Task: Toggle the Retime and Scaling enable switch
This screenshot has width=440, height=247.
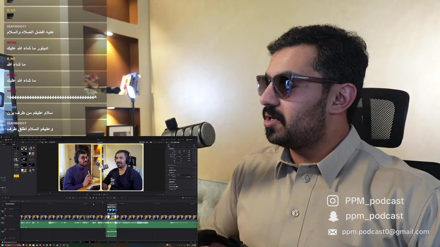Action: tap(168, 187)
